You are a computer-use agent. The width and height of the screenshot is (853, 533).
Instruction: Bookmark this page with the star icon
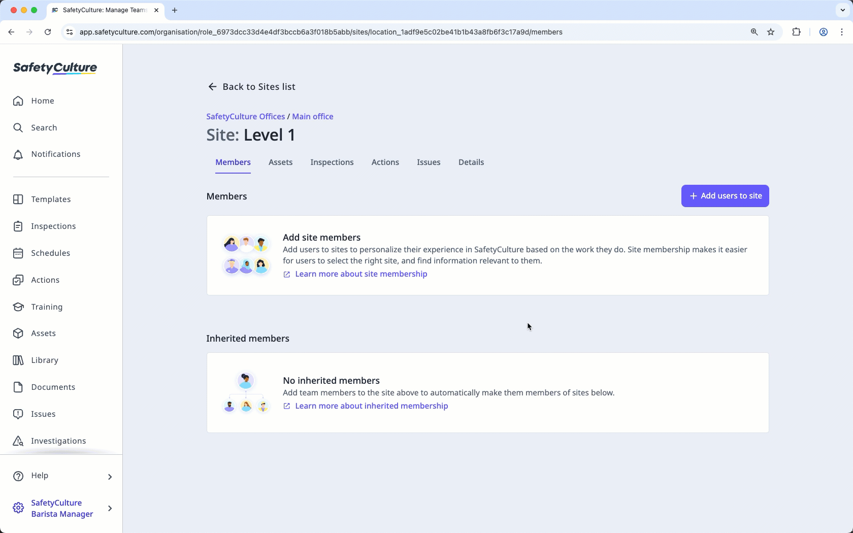tap(771, 32)
